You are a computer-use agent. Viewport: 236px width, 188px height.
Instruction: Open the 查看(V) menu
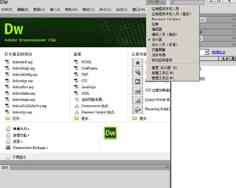(x=39, y=10)
